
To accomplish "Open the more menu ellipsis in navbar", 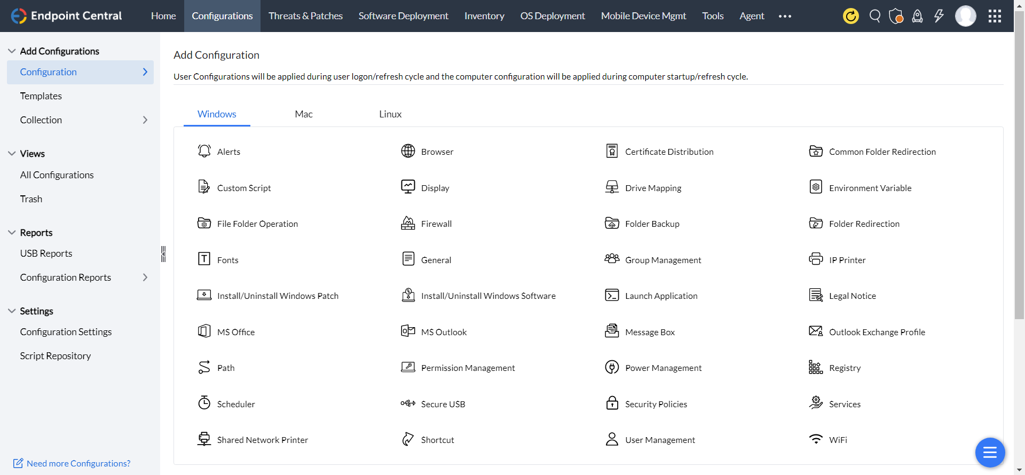I will click(x=785, y=16).
